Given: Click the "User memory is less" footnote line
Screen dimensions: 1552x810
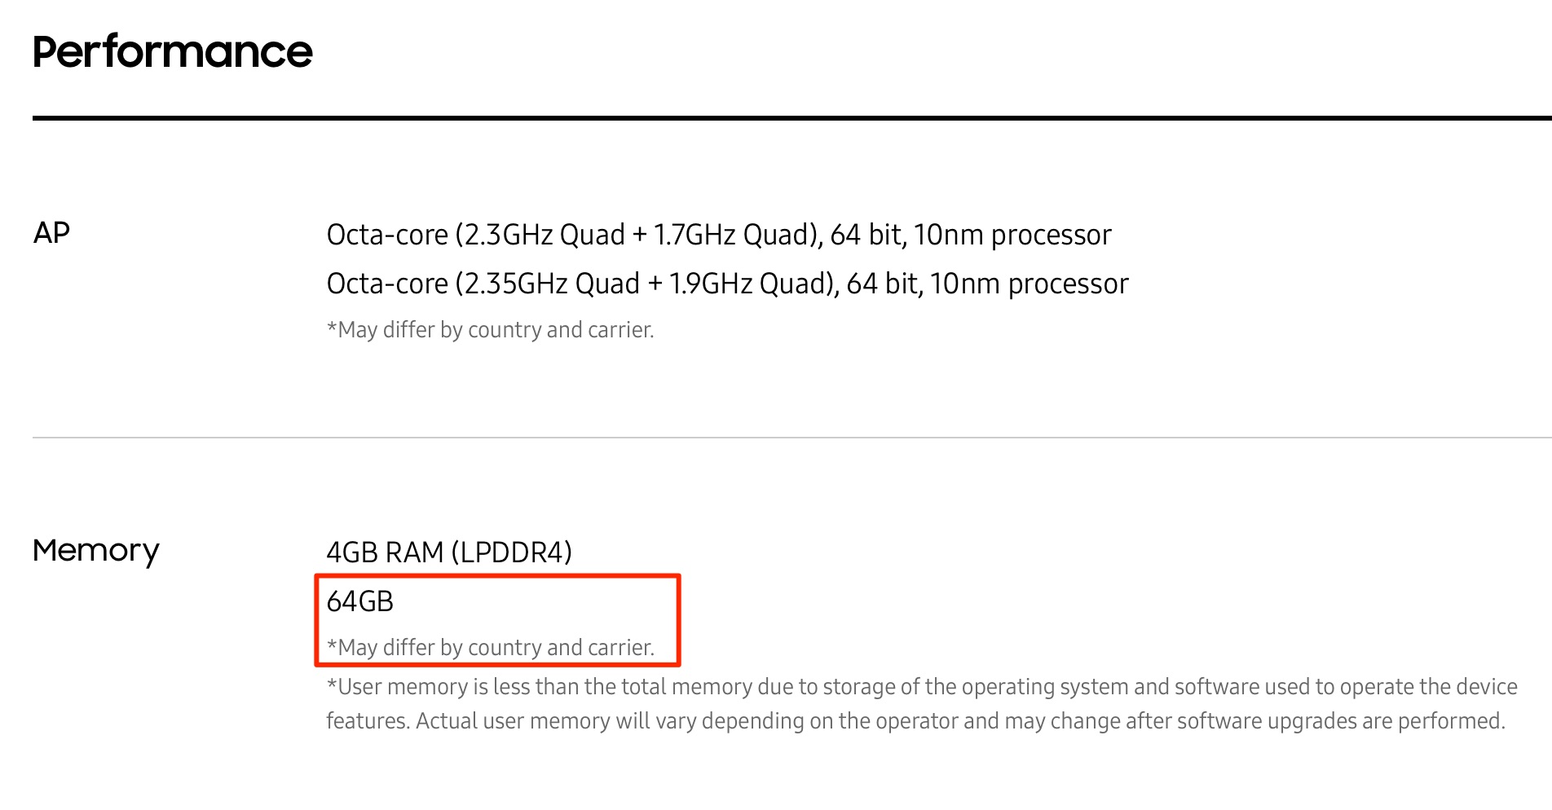Looking at the screenshot, I should tap(921, 687).
